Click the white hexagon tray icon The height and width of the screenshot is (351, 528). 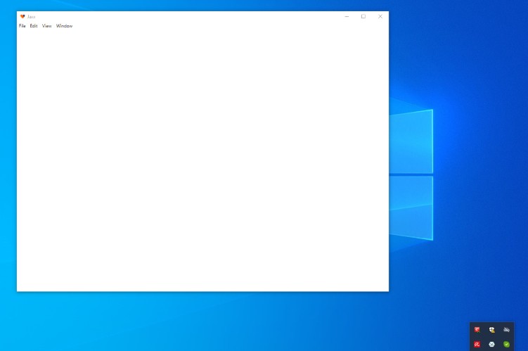pos(492,344)
